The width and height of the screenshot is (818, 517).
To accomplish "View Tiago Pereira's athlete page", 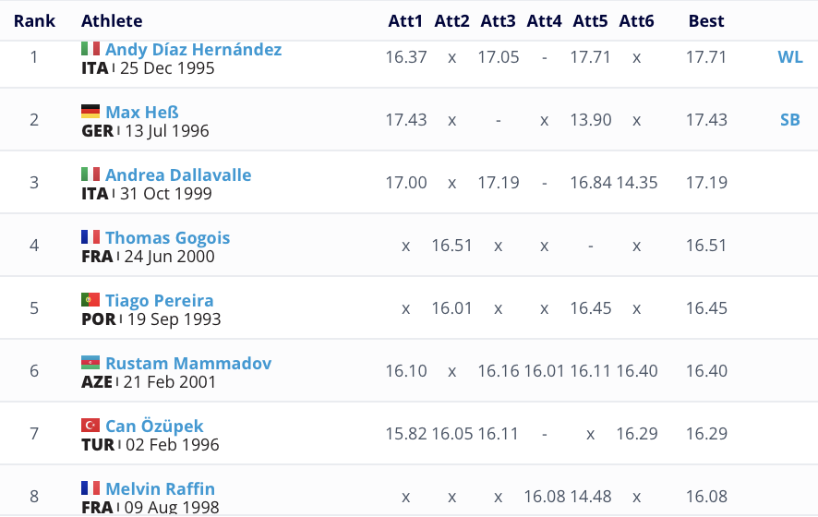I will tap(159, 300).
